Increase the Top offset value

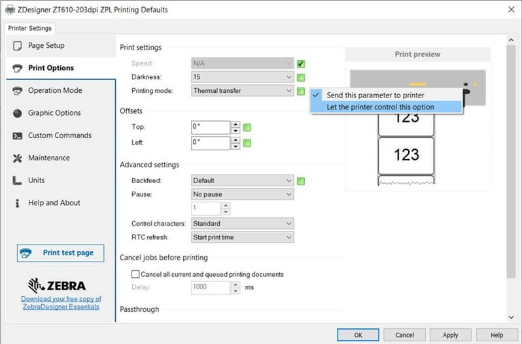pyautogui.click(x=235, y=124)
